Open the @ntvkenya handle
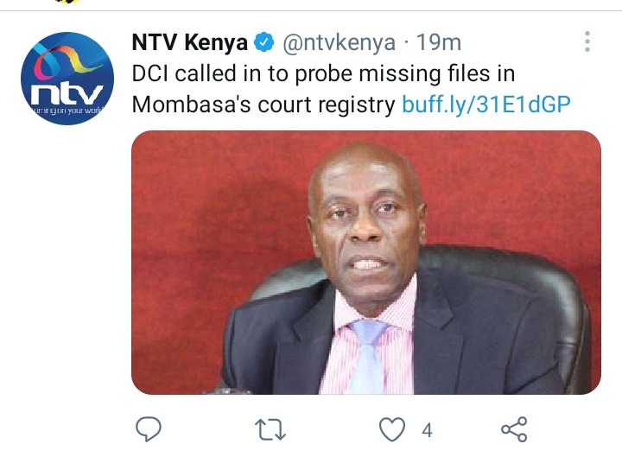This screenshot has width=622, height=463. pyautogui.click(x=340, y=43)
